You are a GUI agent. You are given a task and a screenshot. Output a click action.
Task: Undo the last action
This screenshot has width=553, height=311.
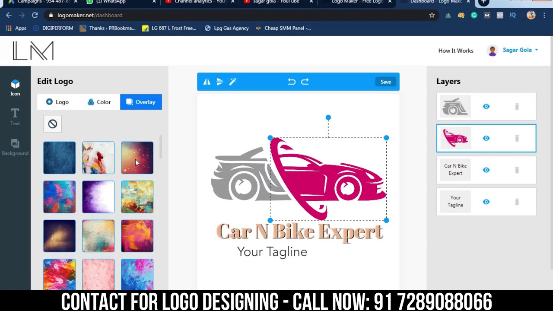(292, 82)
